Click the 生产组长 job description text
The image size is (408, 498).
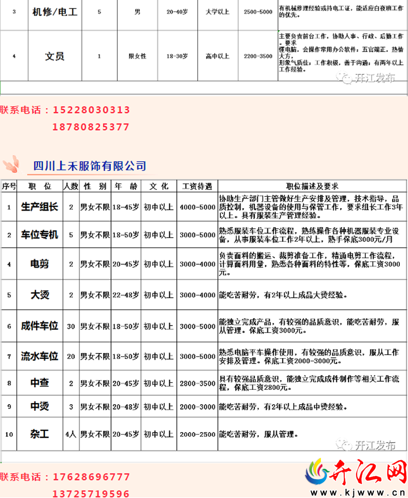311,207
